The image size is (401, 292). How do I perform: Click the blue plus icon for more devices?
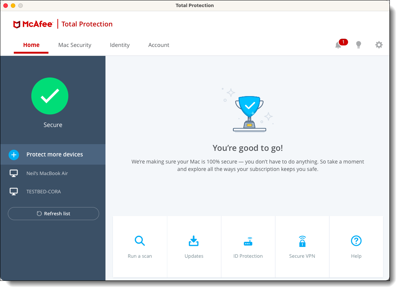[x=14, y=155]
